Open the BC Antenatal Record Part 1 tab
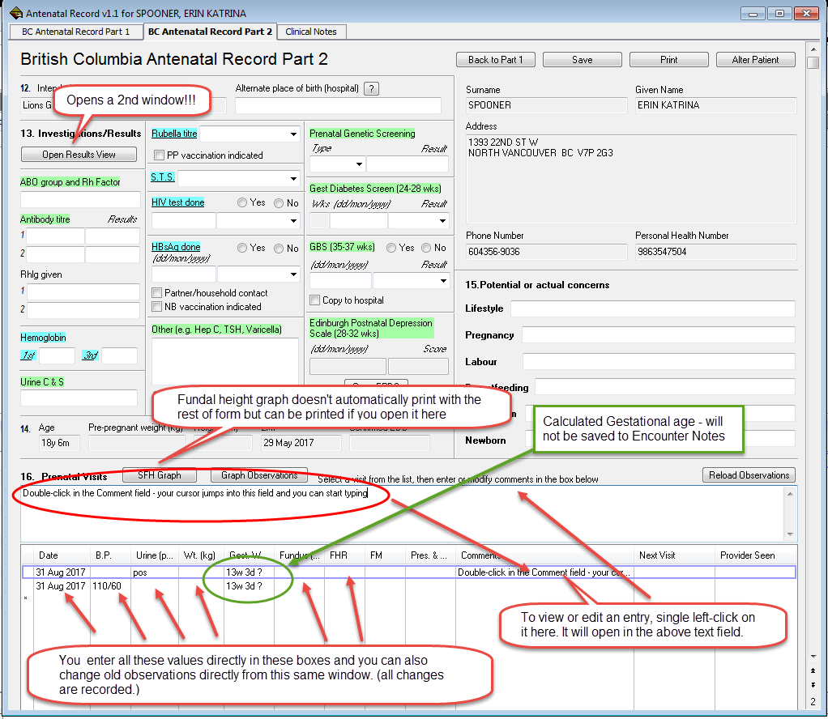This screenshot has width=828, height=719. coord(75,32)
